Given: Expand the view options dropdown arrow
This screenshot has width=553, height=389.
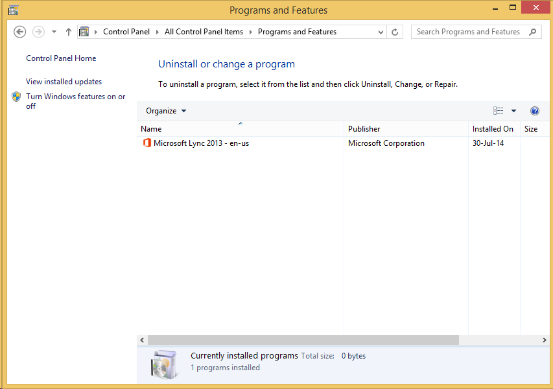Looking at the screenshot, I should coord(513,111).
